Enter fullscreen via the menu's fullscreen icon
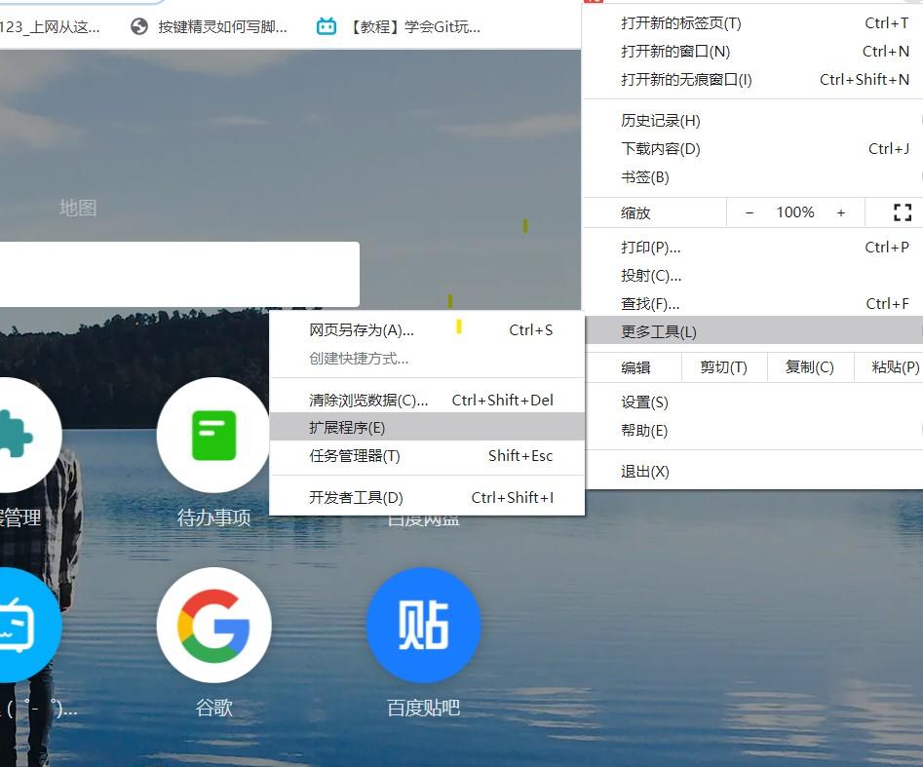The width and height of the screenshot is (923, 767). pyautogui.click(x=902, y=211)
